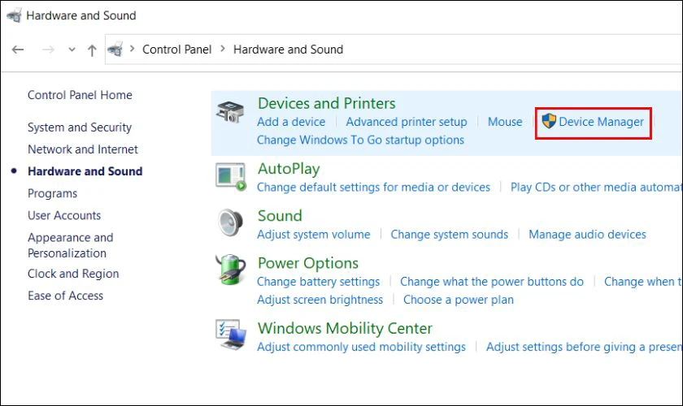Go to User Accounts category
The width and height of the screenshot is (683, 406).
pyautogui.click(x=64, y=215)
